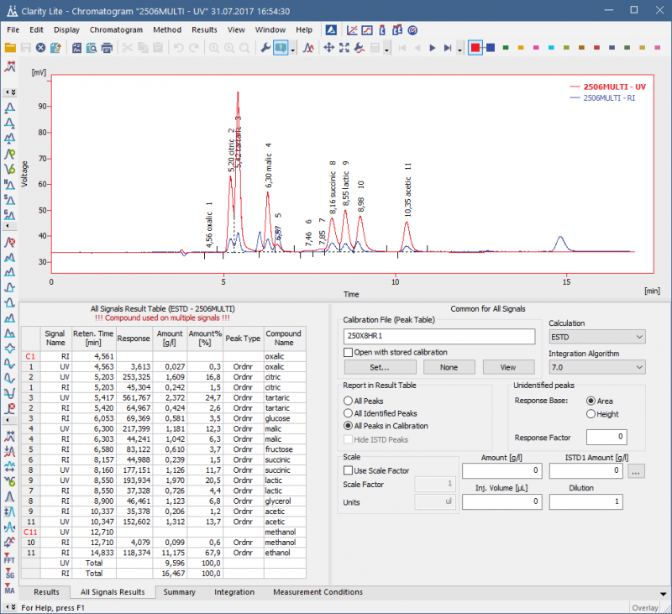
Task: Open the Calculation ESTD dropdown
Action: (x=596, y=337)
